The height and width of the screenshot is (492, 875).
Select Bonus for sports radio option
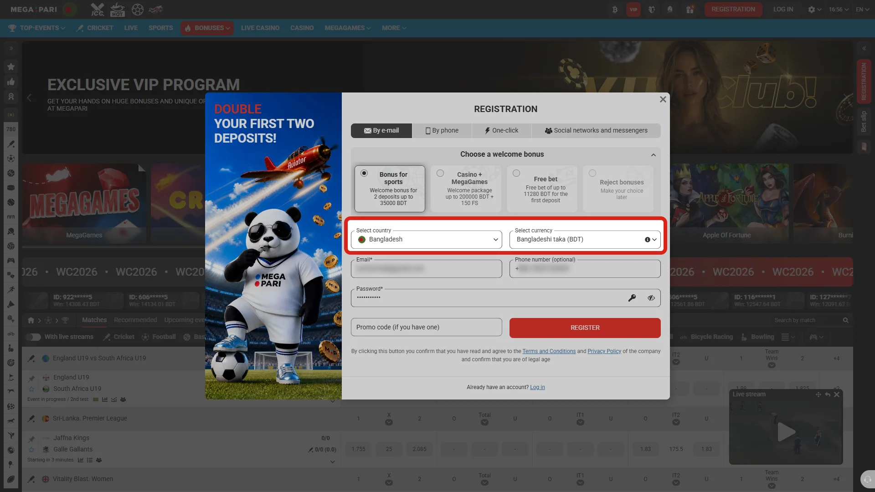(x=364, y=173)
